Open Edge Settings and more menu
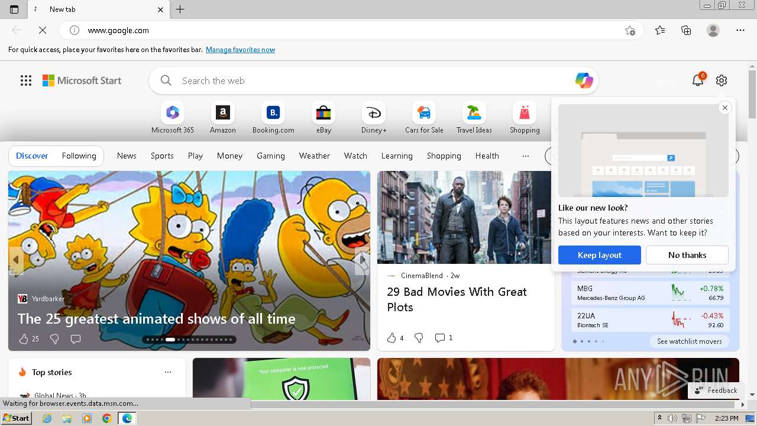757x426 pixels. pos(740,30)
